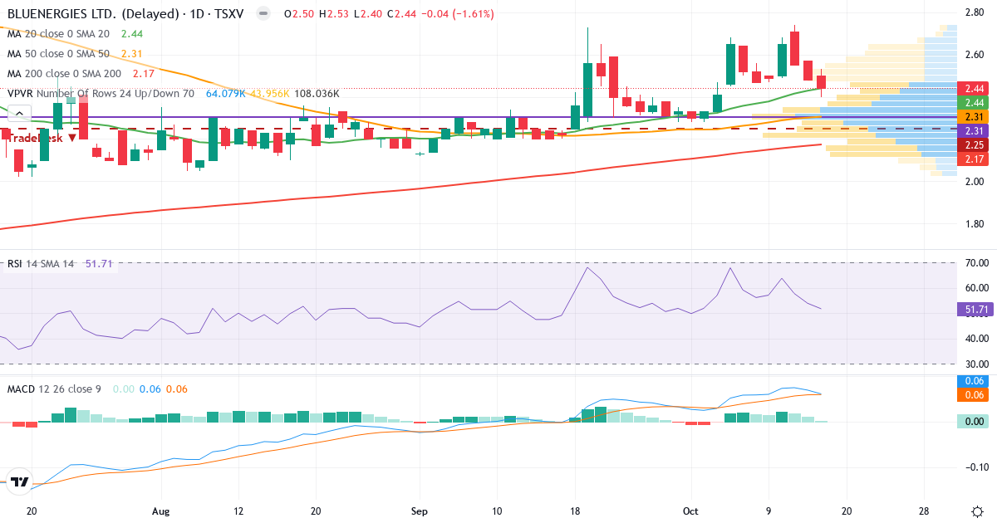This screenshot has width=997, height=523.
Task: Click the −0.04 (−1.61%) change value
Action: click(x=457, y=14)
